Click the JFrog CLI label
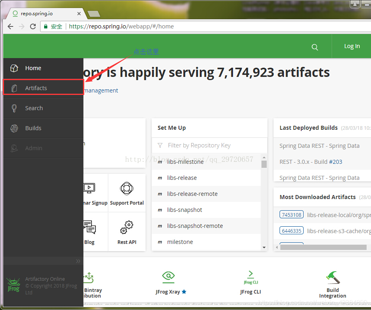This screenshot has height=310, width=371. [x=251, y=292]
